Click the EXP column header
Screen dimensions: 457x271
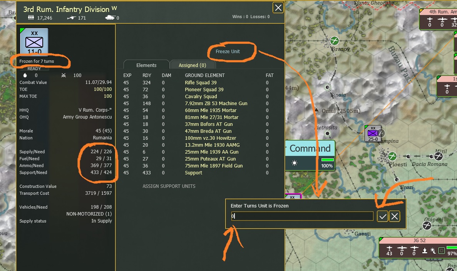[x=127, y=75]
